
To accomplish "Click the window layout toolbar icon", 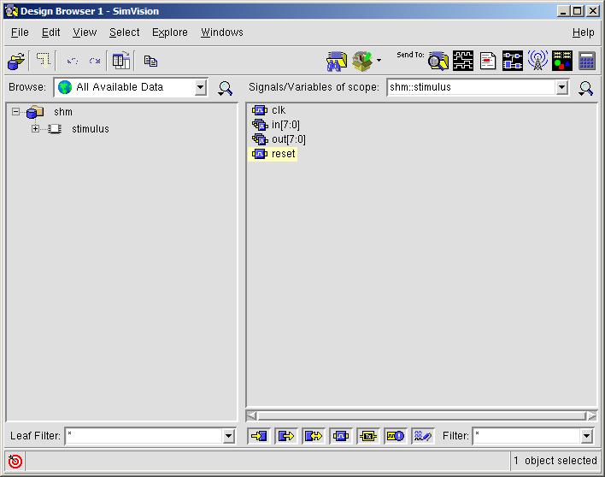I will [121, 61].
